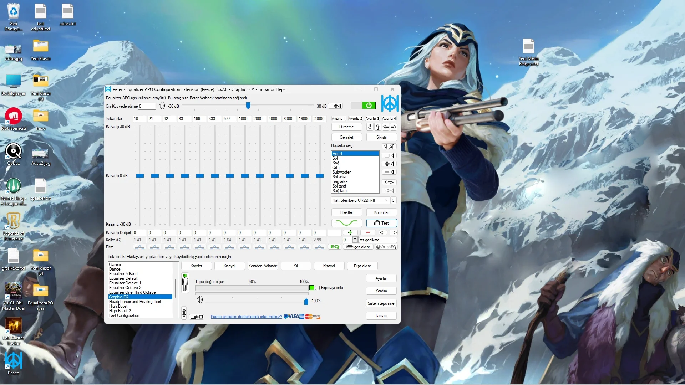Select Headphones and Hearing Test configuration
The width and height of the screenshot is (685, 385).
click(x=140, y=302)
